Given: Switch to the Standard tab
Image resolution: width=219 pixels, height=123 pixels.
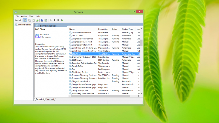Looking at the screenshot, I should tap(50, 99).
